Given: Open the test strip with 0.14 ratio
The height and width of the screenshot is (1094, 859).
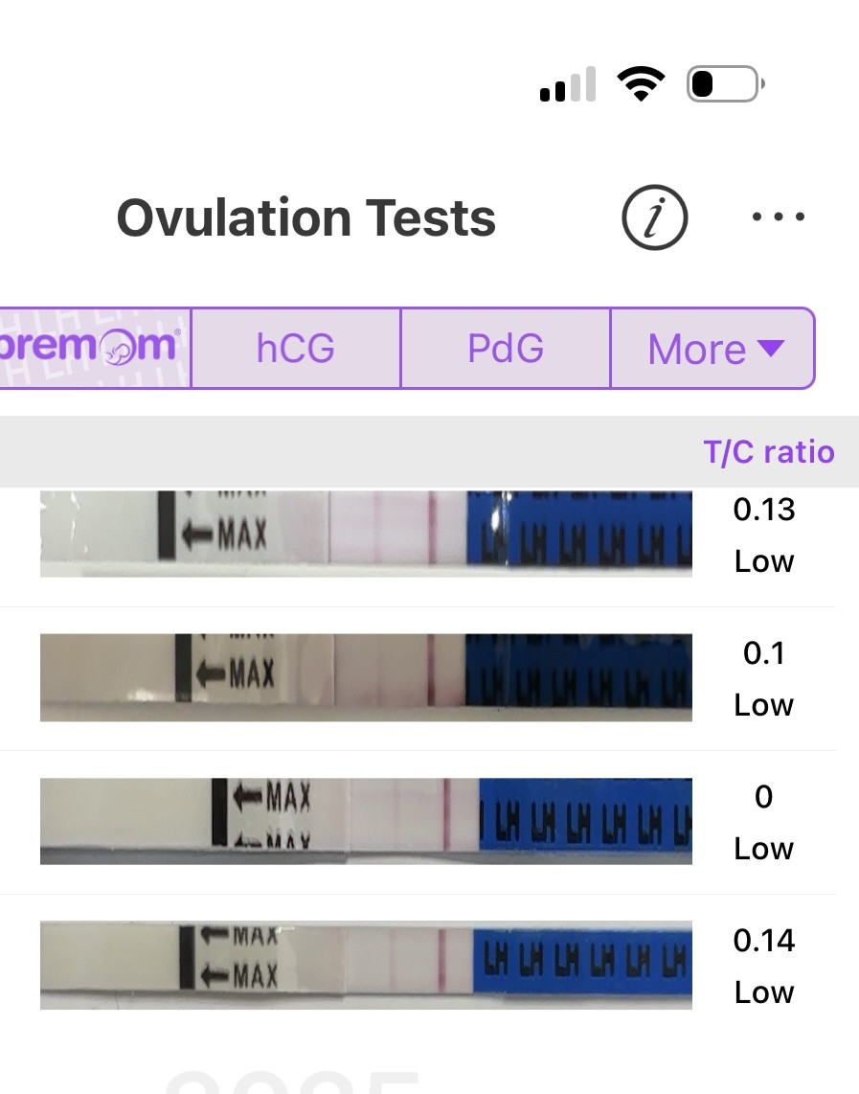Looking at the screenshot, I should tap(366, 964).
